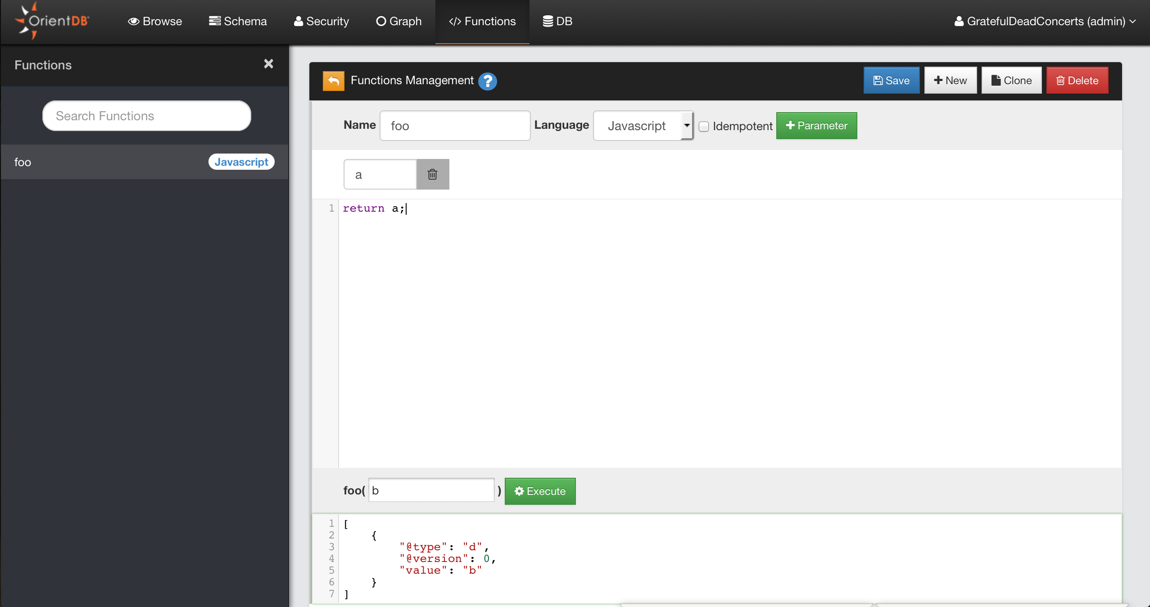Click the Search Functions field
This screenshot has height=607, width=1150.
pos(146,116)
